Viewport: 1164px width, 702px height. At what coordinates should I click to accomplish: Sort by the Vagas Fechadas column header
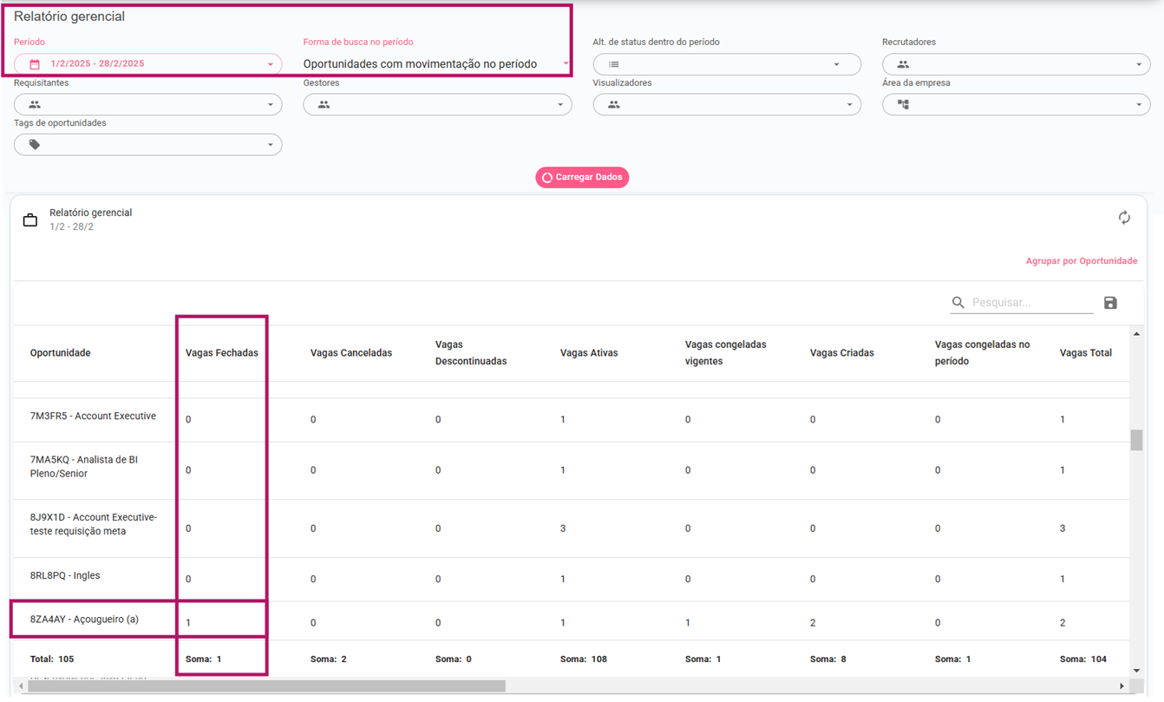pyautogui.click(x=221, y=353)
